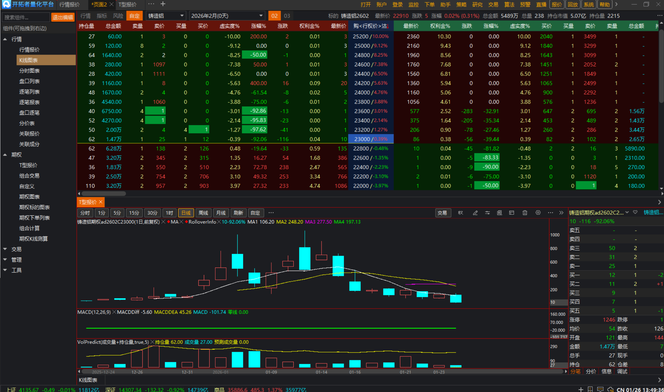Open the 策略 menu

[461, 4]
